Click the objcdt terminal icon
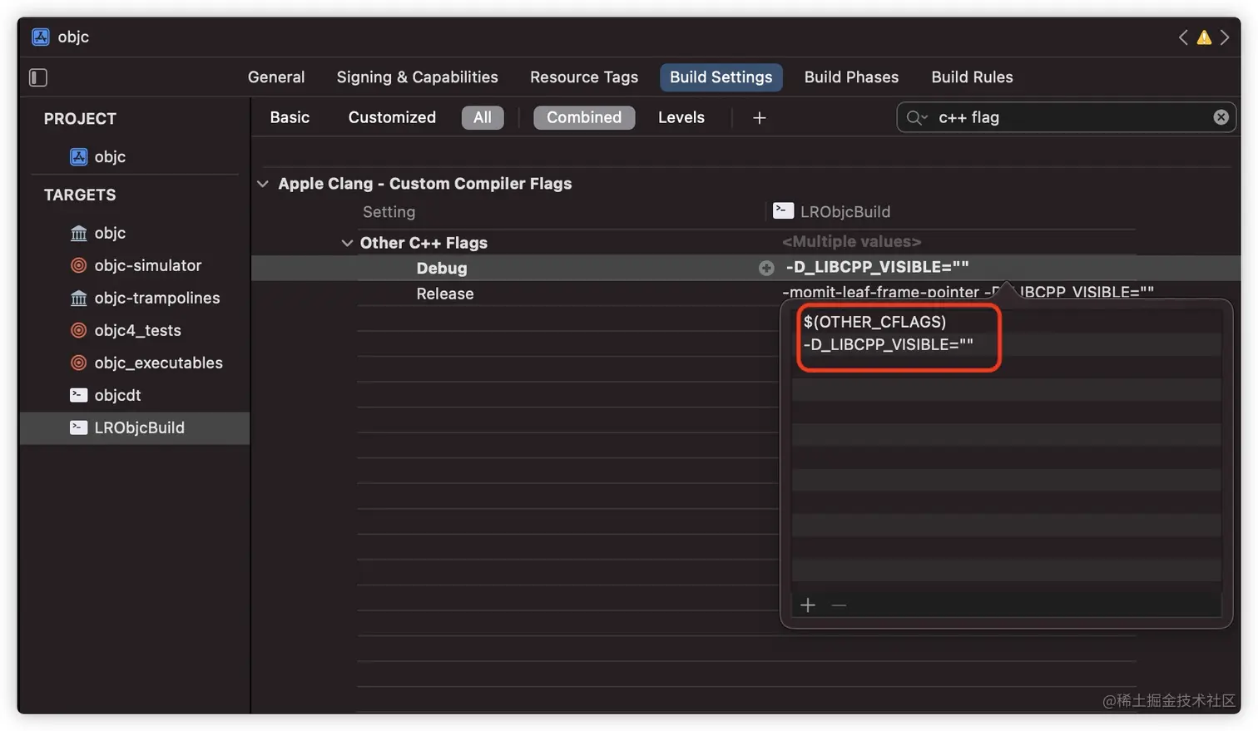The height and width of the screenshot is (731, 1258). click(x=78, y=395)
